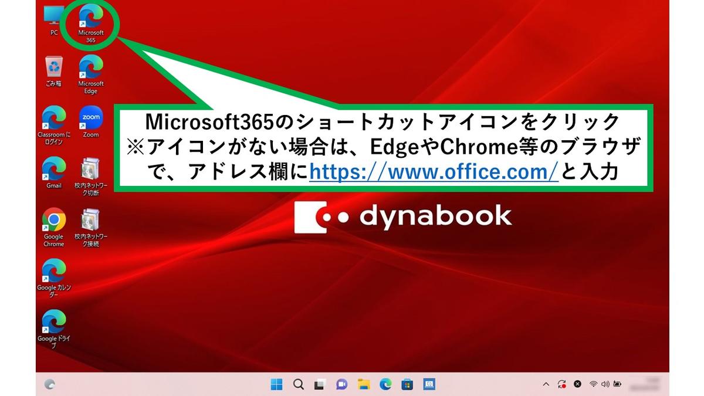Screen dimensions: 704x396
Task: Select the Gmail desktop shortcut
Action: click(54, 173)
